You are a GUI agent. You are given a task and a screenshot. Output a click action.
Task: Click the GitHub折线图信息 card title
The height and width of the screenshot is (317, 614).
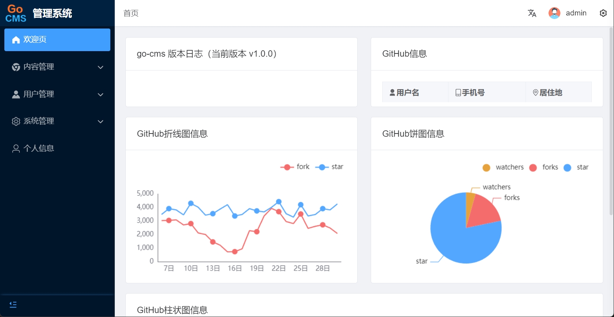[172, 134]
